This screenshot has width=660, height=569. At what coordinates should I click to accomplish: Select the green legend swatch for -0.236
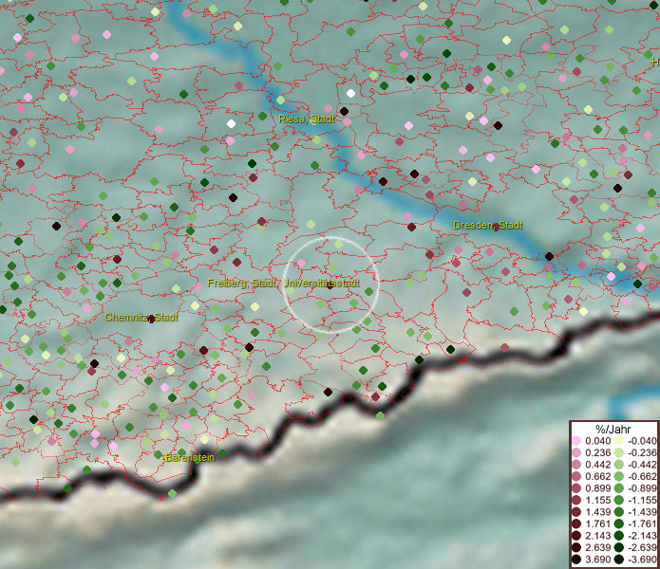(619, 452)
